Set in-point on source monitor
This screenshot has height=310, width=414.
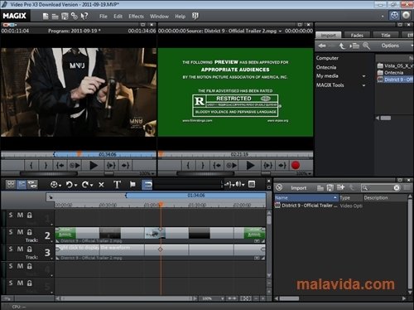188,166
